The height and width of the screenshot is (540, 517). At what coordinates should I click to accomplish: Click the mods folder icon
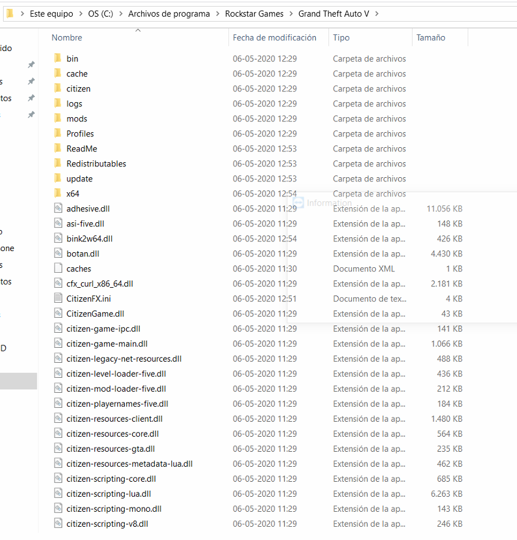pos(58,118)
